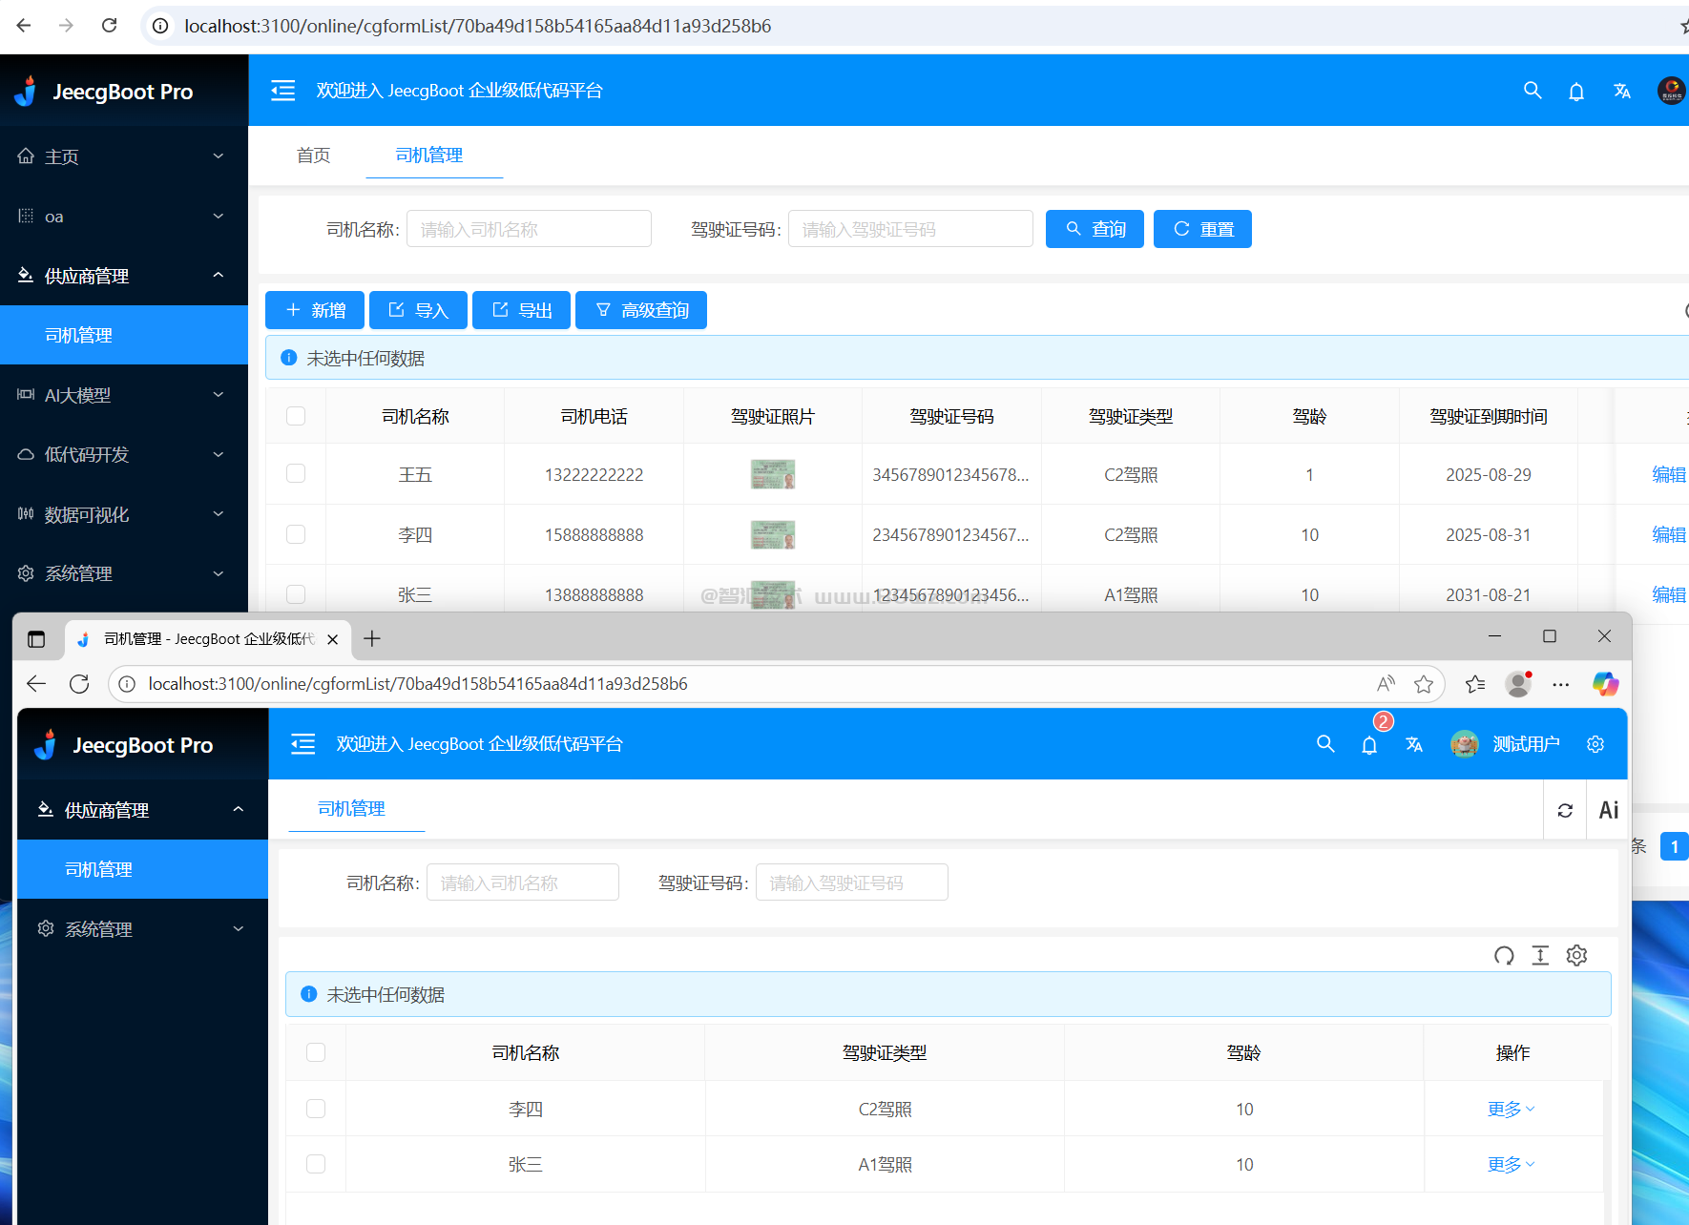Screen dimensions: 1689x1225
Task: Open 更多 dropdown for 李四 row
Action: tap(1512, 1109)
